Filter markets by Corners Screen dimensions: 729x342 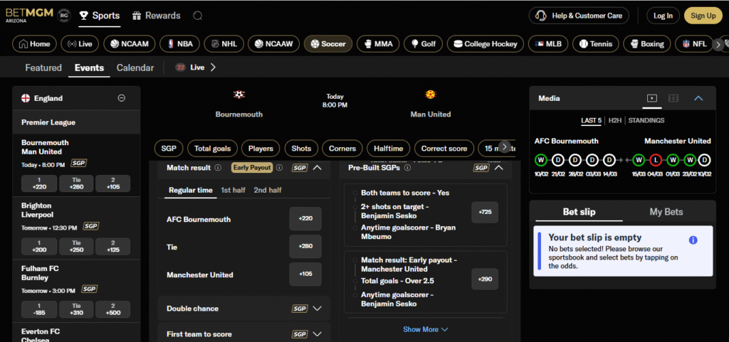(342, 149)
